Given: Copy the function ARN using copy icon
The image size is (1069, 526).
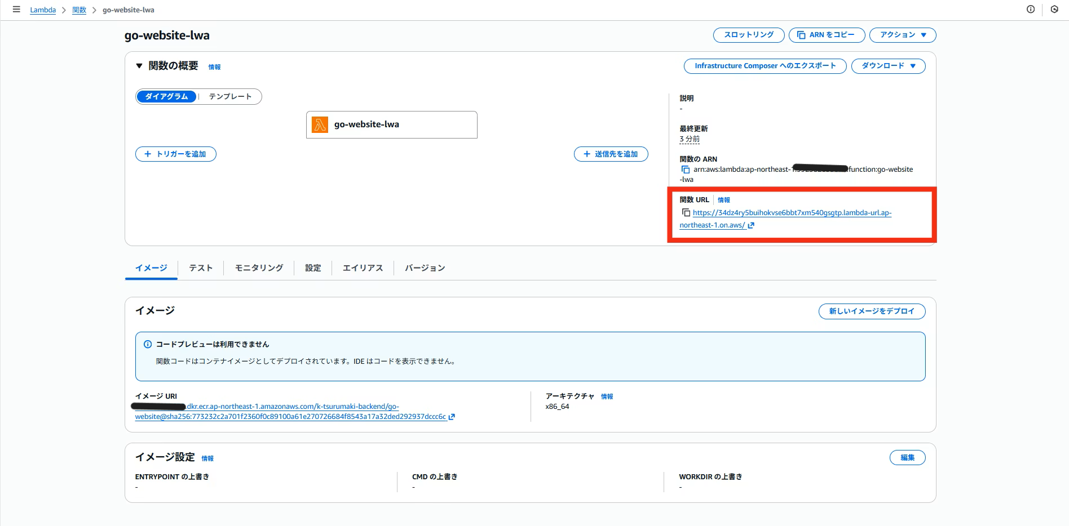Looking at the screenshot, I should [685, 170].
